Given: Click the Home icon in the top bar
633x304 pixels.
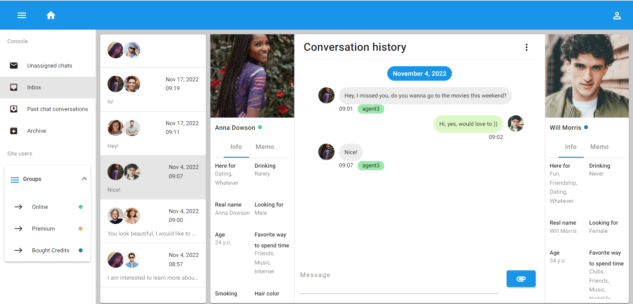Looking at the screenshot, I should 51,15.
